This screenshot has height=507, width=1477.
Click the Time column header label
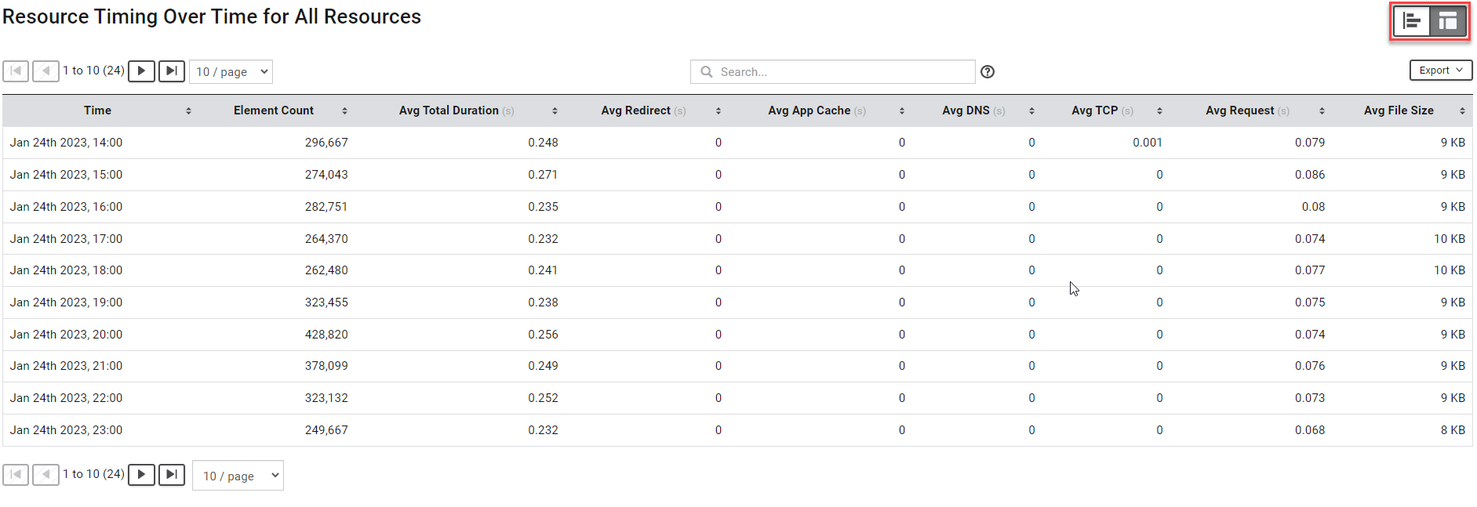(97, 110)
